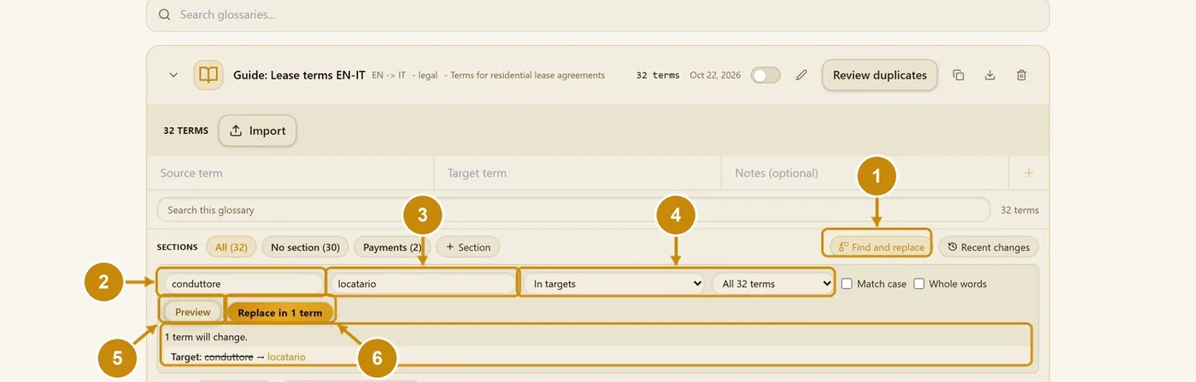Open the All 32 terms dropdown
Viewport: 1196px width, 382px height.
point(773,284)
